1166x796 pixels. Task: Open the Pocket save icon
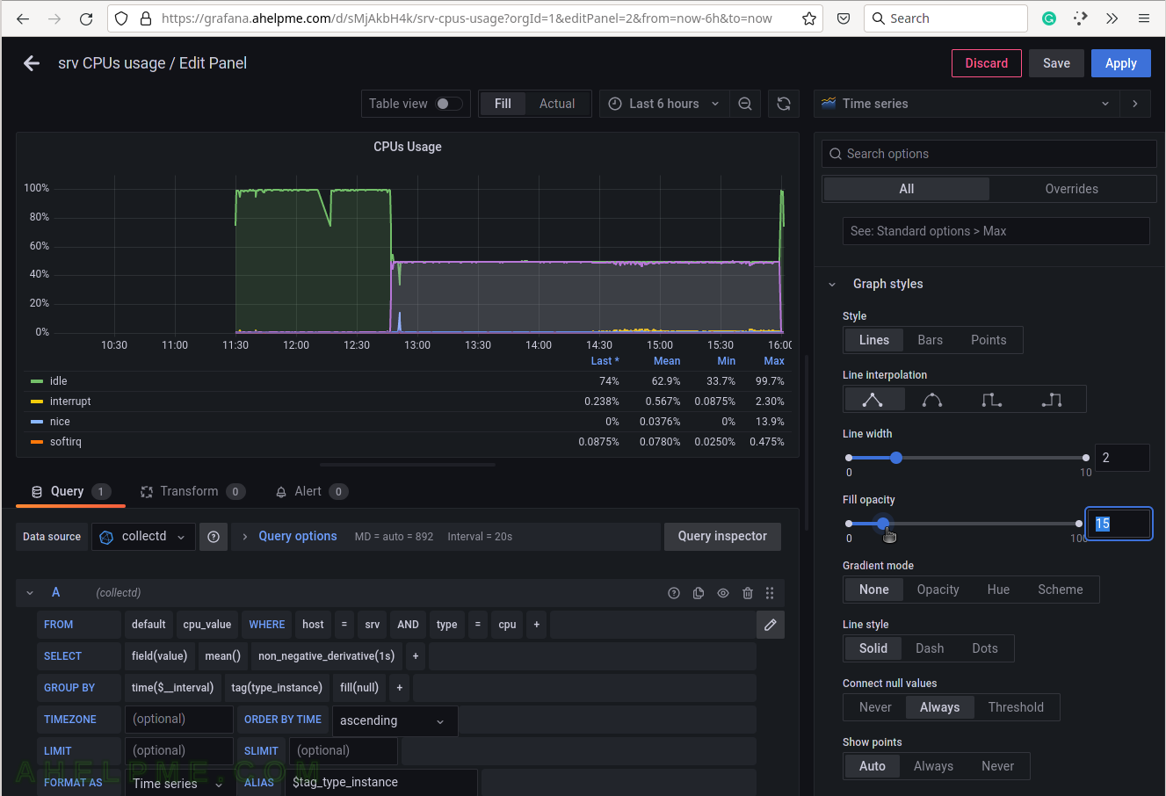coord(844,18)
